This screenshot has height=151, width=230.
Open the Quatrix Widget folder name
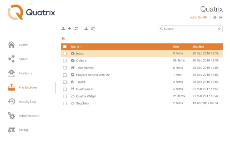click(86, 96)
